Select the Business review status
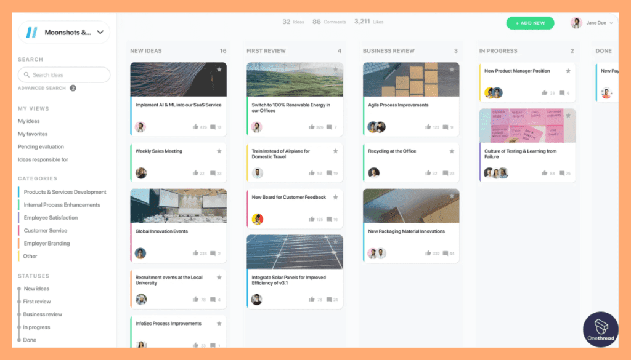Screen dimensions: 631x360 (x=43, y=314)
